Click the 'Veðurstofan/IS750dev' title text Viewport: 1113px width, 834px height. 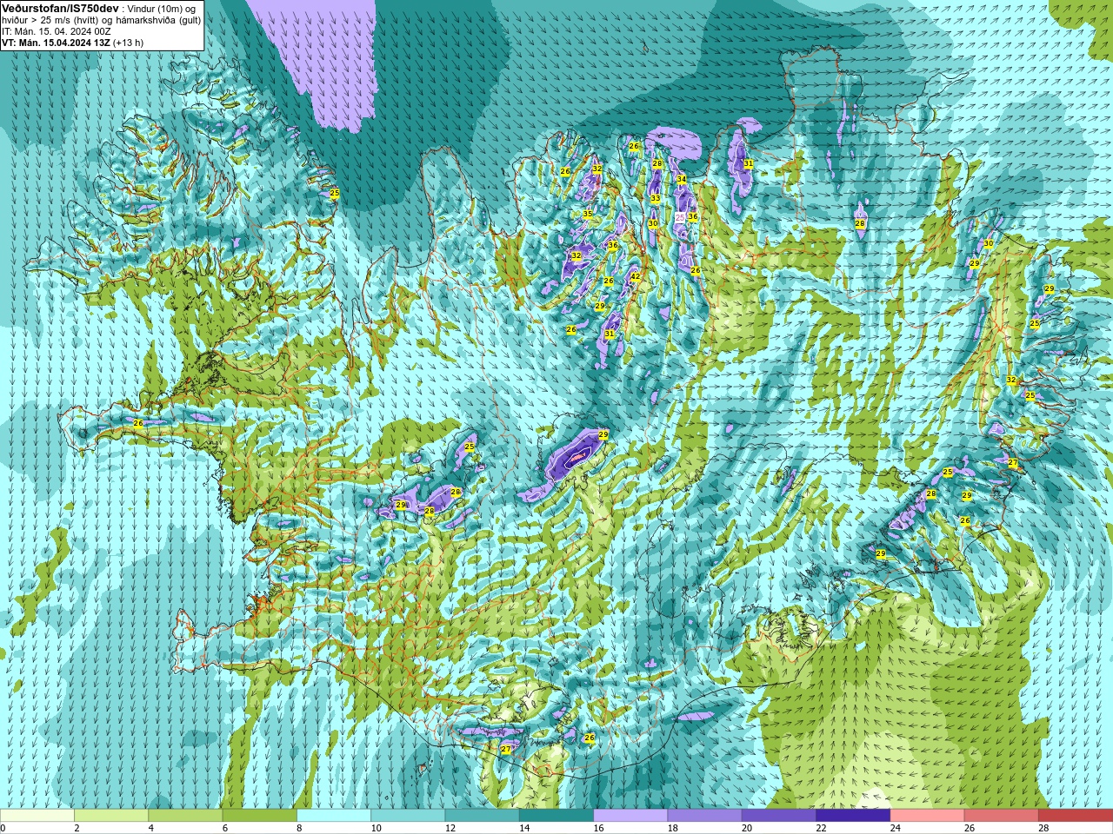click(61, 8)
